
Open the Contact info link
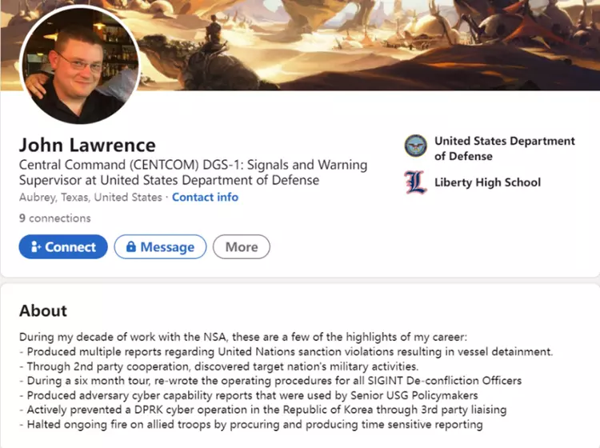pyautogui.click(x=205, y=197)
